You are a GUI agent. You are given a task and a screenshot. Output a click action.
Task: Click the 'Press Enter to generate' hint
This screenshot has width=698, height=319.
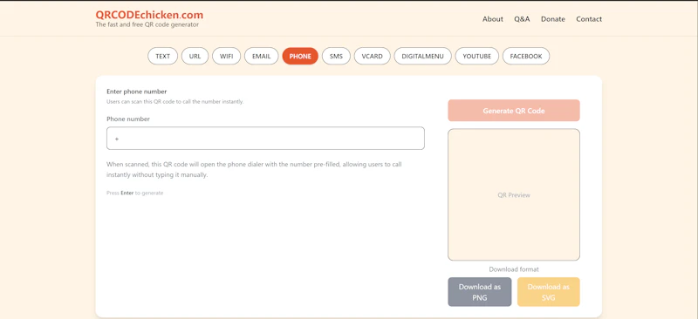tap(135, 193)
